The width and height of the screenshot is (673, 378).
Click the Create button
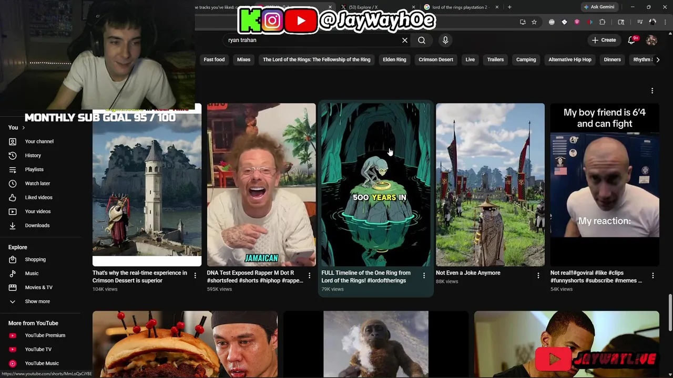click(x=604, y=40)
